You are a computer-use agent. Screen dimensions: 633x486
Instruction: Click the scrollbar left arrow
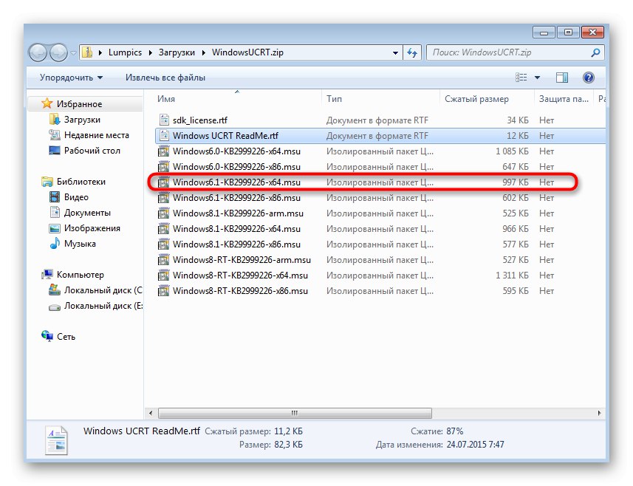click(151, 413)
